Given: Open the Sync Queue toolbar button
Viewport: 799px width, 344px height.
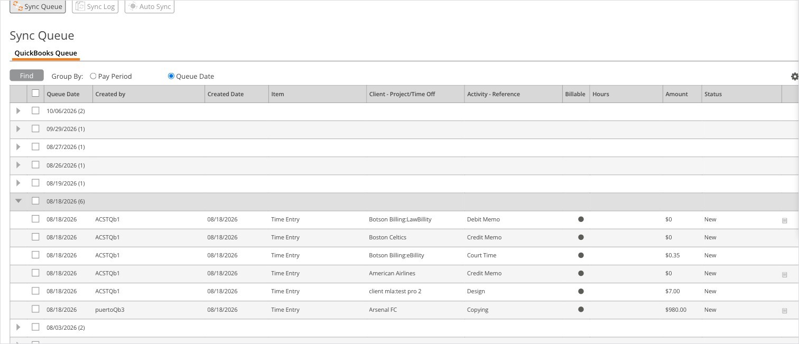Looking at the screenshot, I should point(38,7).
